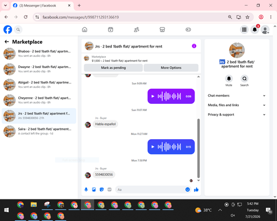
Task: Click the $1,000 listing link in header
Action: (x=120, y=61)
